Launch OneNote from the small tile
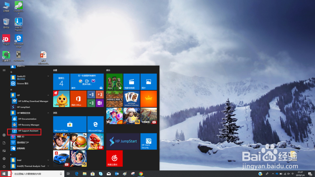This screenshot has width=315, height=177. point(100,103)
